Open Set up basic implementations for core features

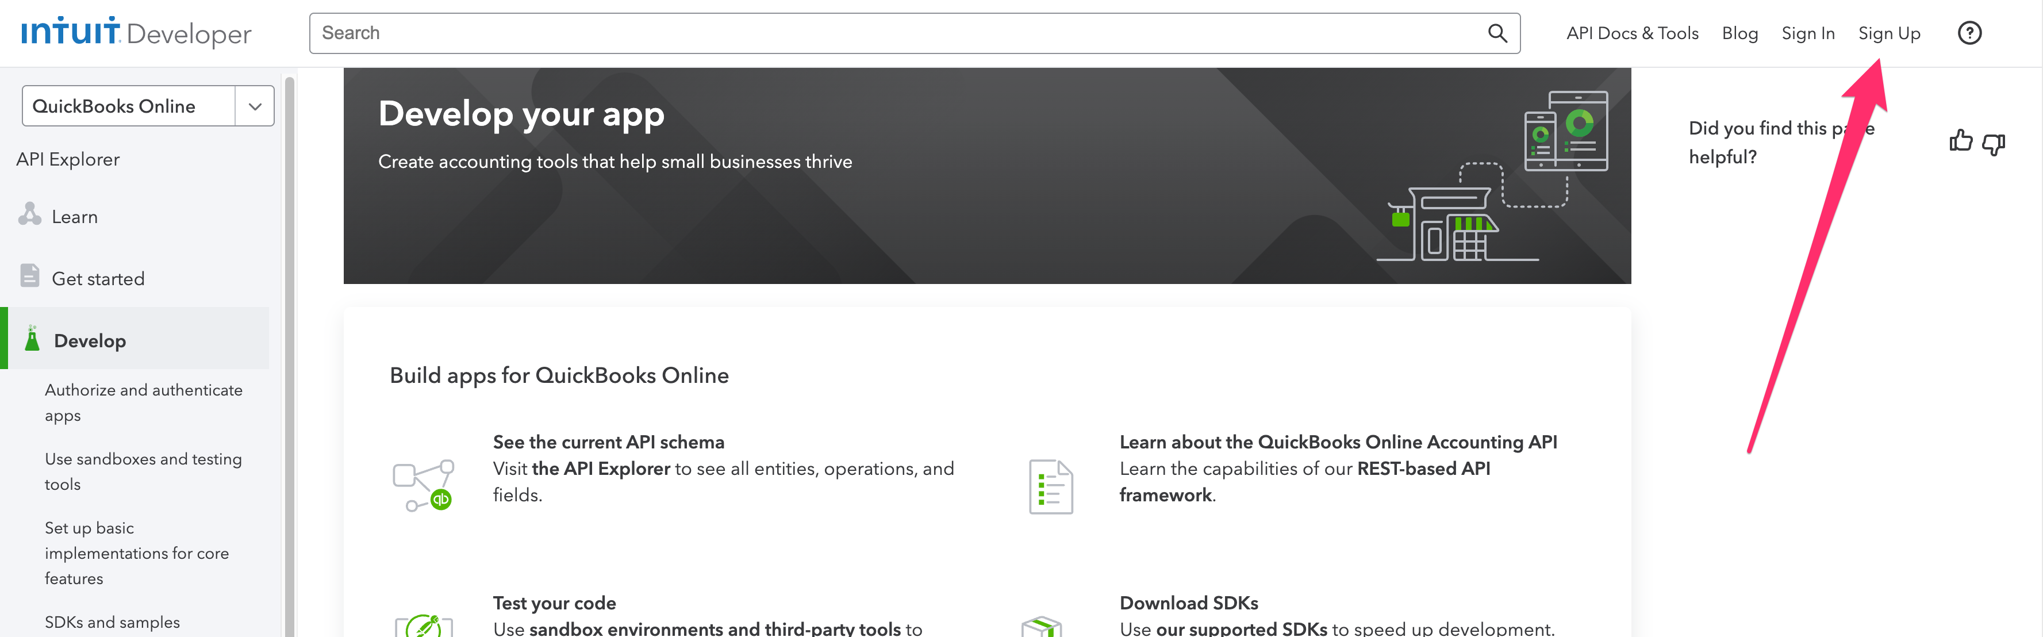pos(136,553)
